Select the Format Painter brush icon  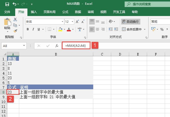click(15, 31)
